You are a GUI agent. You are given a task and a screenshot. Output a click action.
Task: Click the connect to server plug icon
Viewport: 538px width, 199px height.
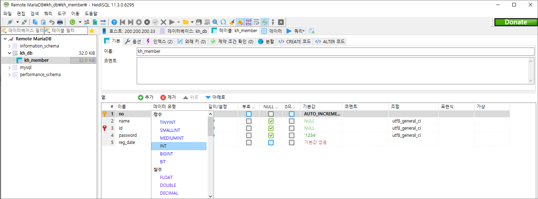pyautogui.click(x=10, y=22)
